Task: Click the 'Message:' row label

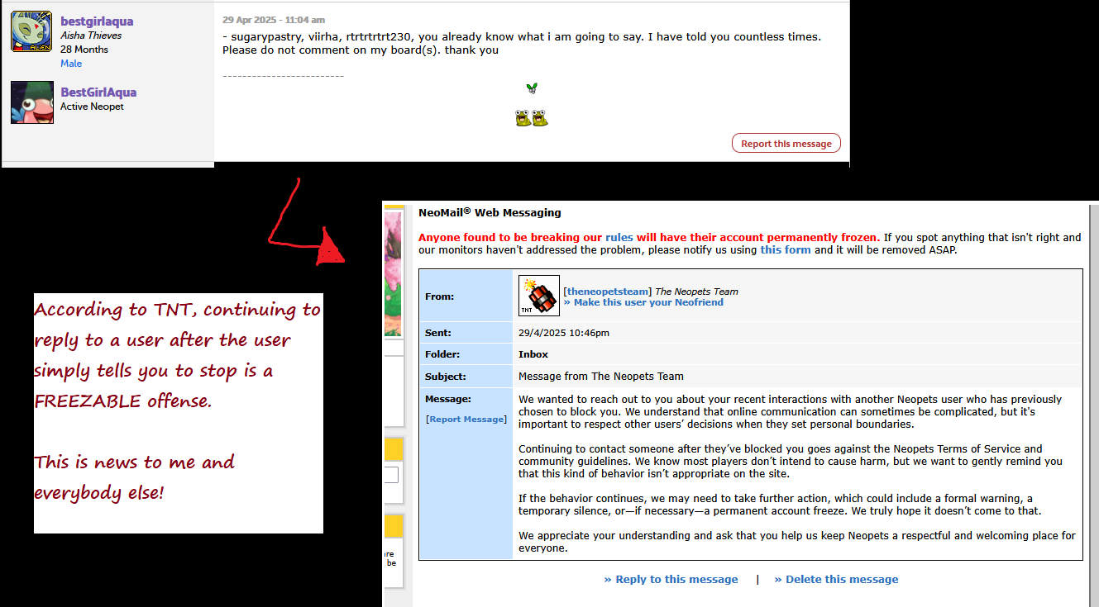Action: 448,399
